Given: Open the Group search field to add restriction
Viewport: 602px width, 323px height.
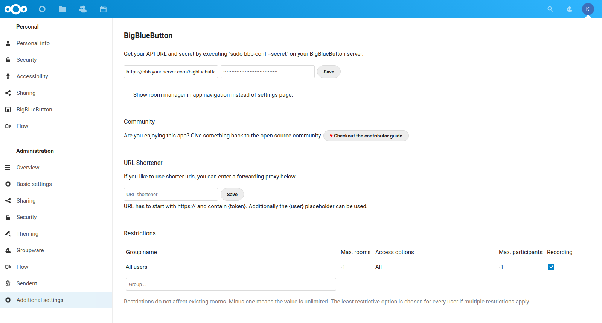Looking at the screenshot, I should click(x=231, y=284).
